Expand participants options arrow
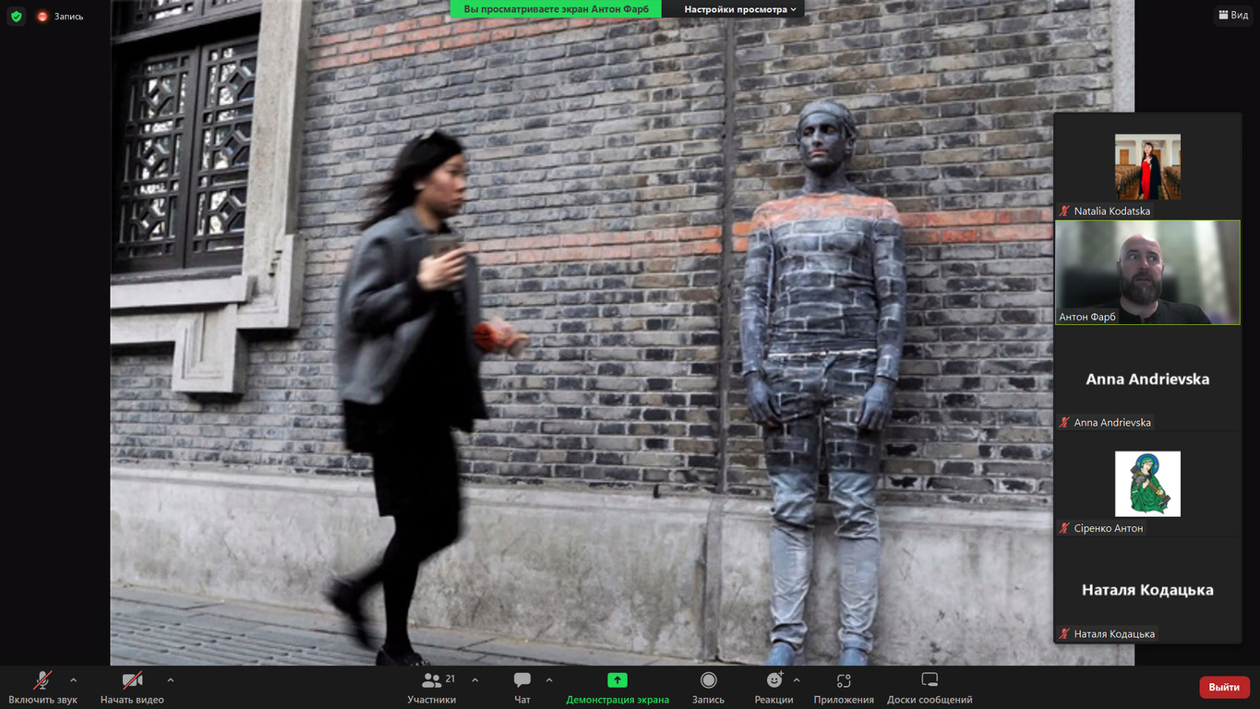Viewport: 1260px width, 709px height. click(474, 680)
